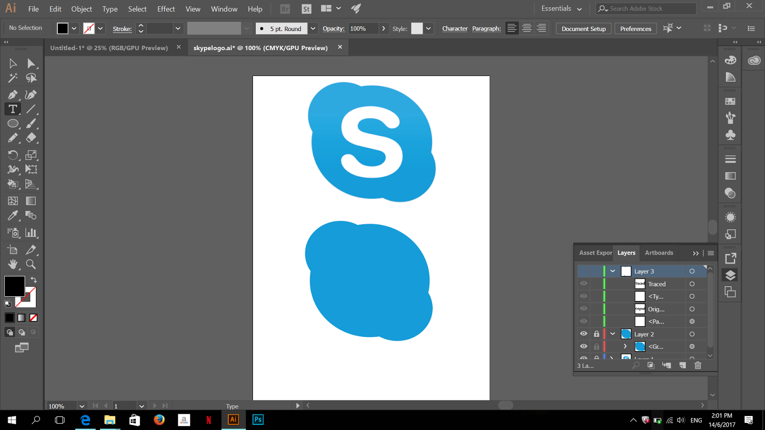Click the Search Adobe Stock field
The image size is (765, 430).
coord(646,9)
